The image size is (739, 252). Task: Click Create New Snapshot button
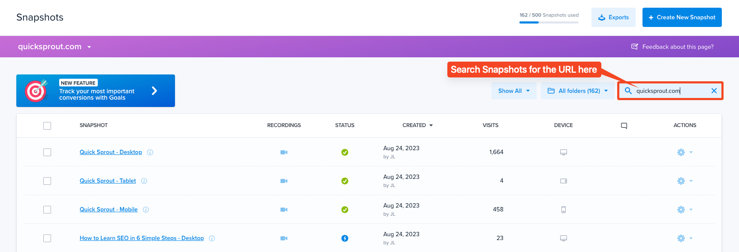click(x=682, y=18)
